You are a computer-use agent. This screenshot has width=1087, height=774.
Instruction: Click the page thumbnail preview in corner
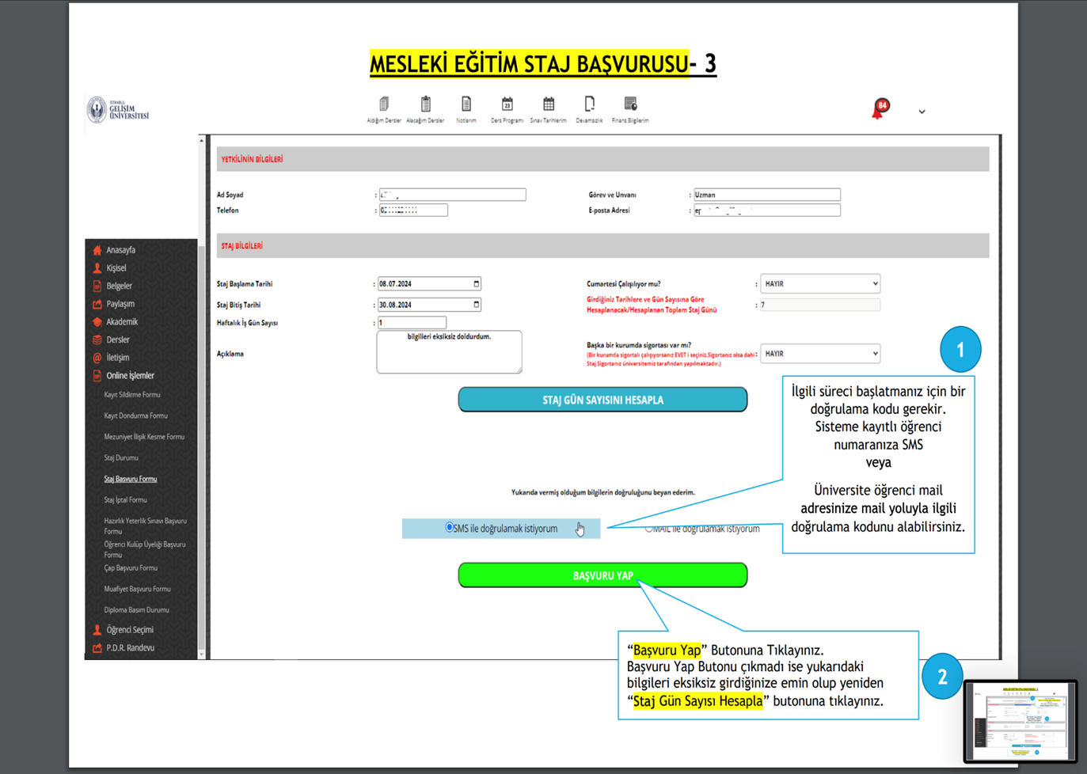pyautogui.click(x=1020, y=721)
